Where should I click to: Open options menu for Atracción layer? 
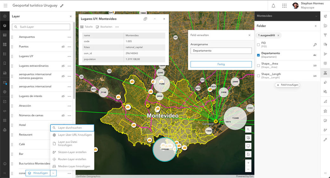[69, 106]
